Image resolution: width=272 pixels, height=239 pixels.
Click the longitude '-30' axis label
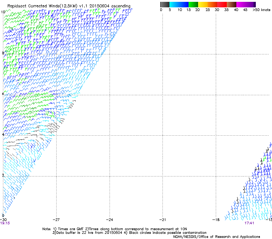click(x=3, y=220)
